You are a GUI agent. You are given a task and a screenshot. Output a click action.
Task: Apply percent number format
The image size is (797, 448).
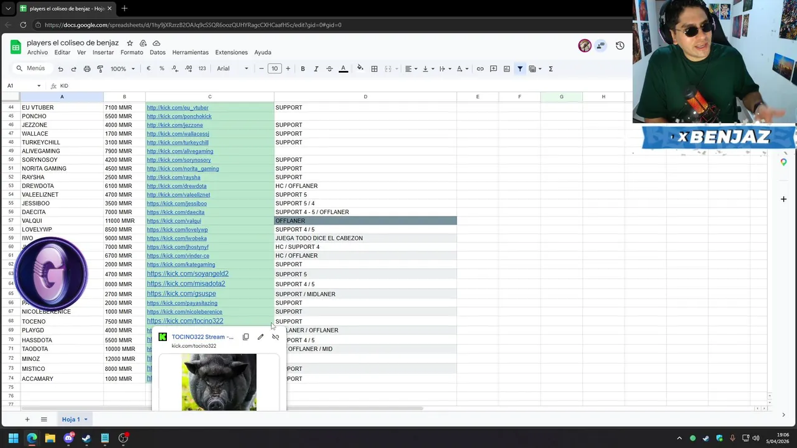pos(162,68)
